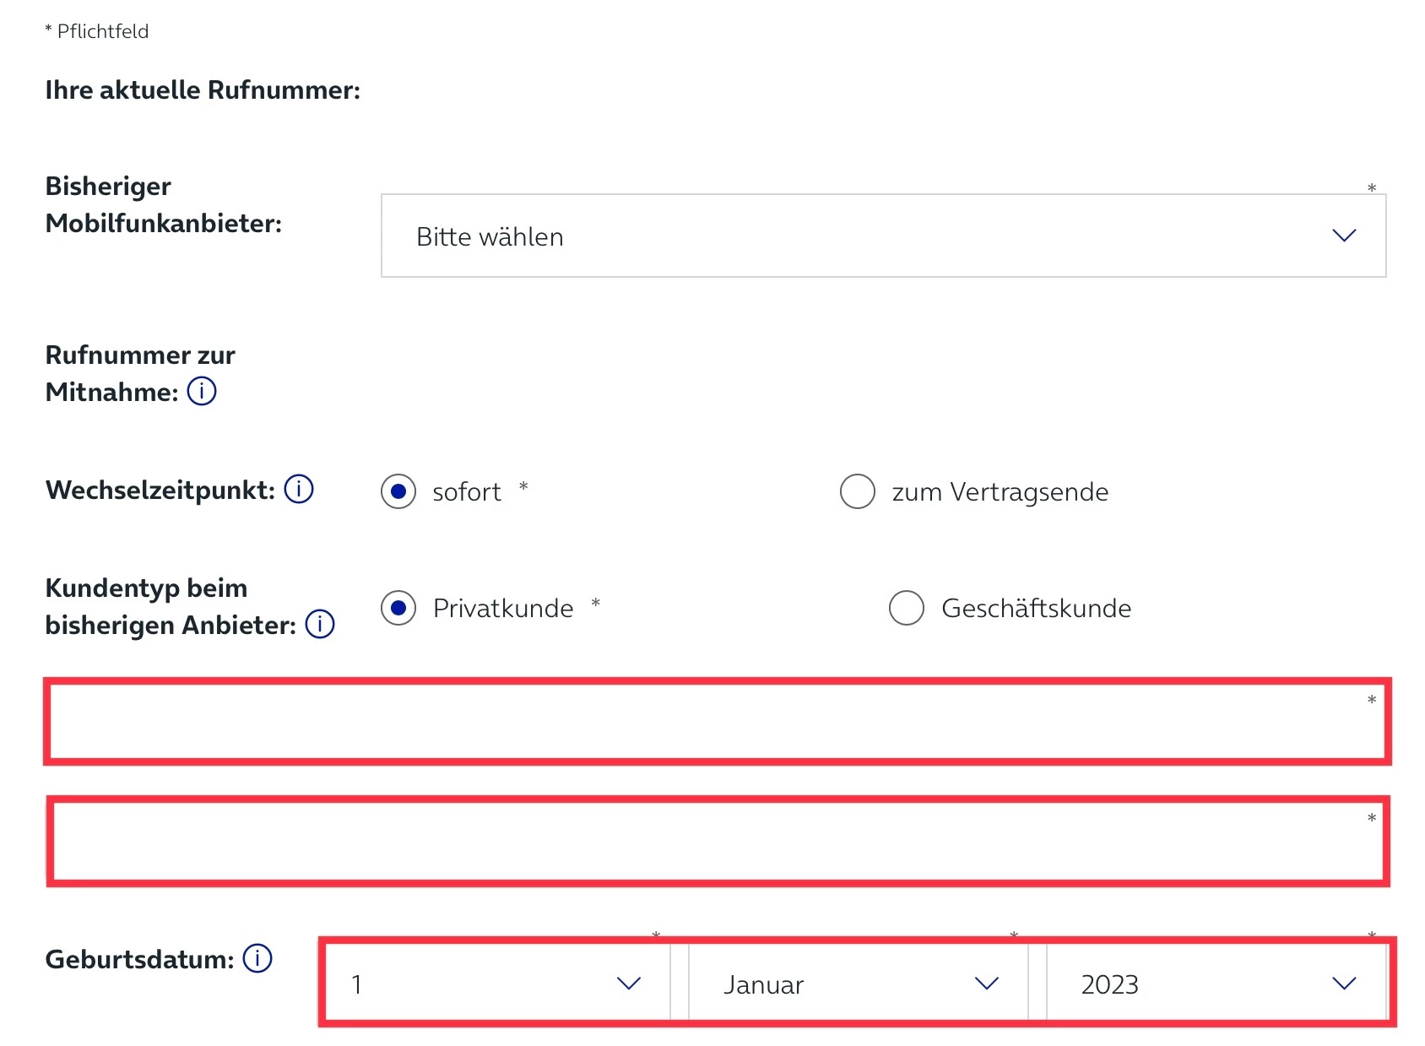Click the first empty required input field

(716, 722)
